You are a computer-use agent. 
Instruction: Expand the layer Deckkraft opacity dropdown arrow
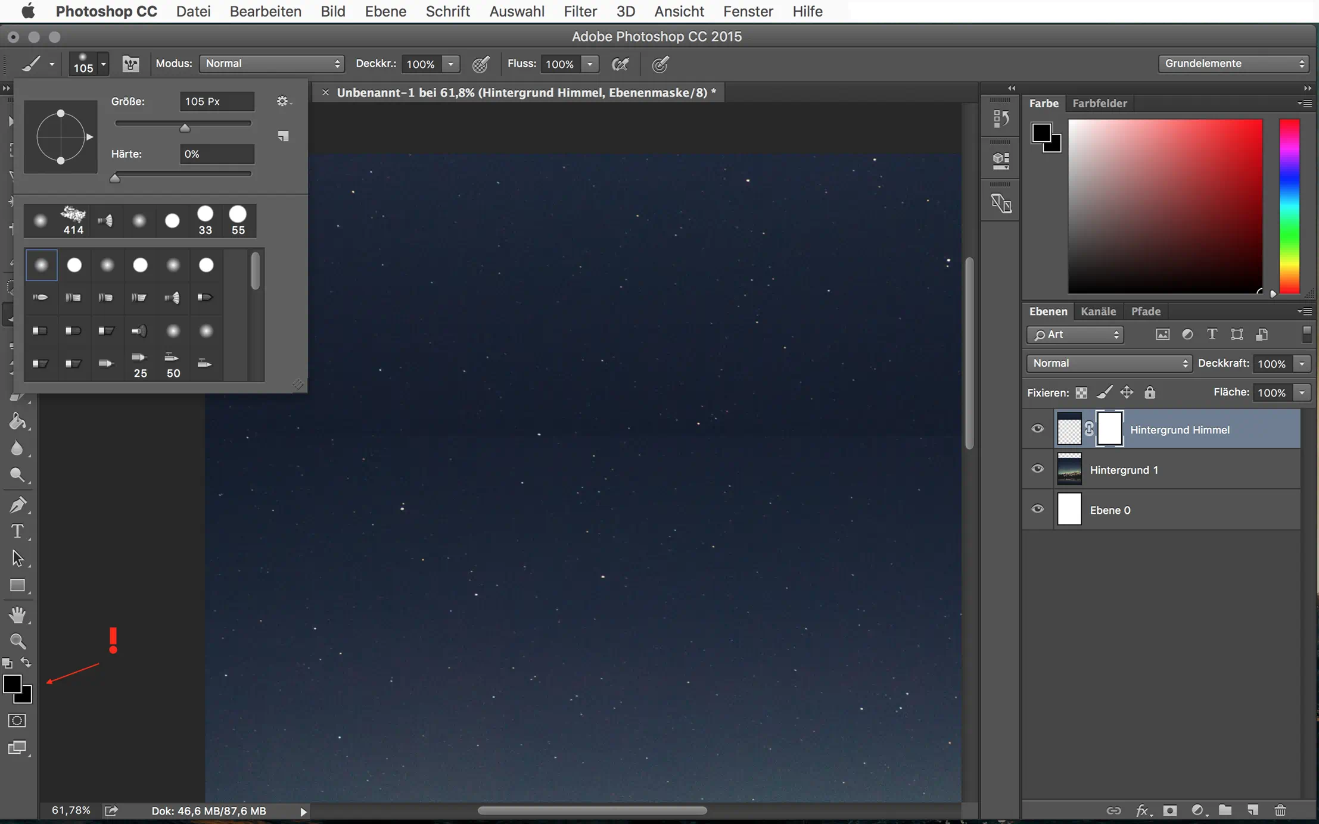1302,364
